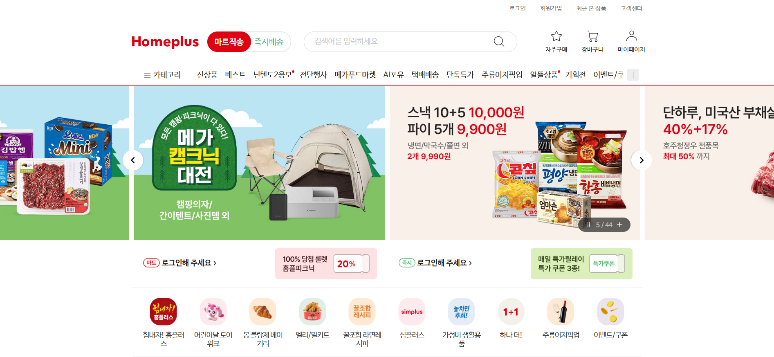The width and height of the screenshot is (774, 357).
Task: Open the 자주구매 star icon
Action: pos(556,36)
